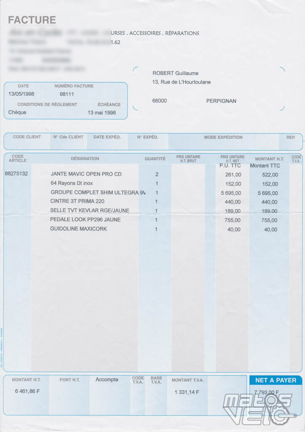Click PEDALE LOOK PP296 JAUNE line

(x=85, y=219)
